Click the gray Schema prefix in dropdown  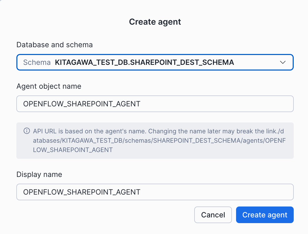point(37,62)
